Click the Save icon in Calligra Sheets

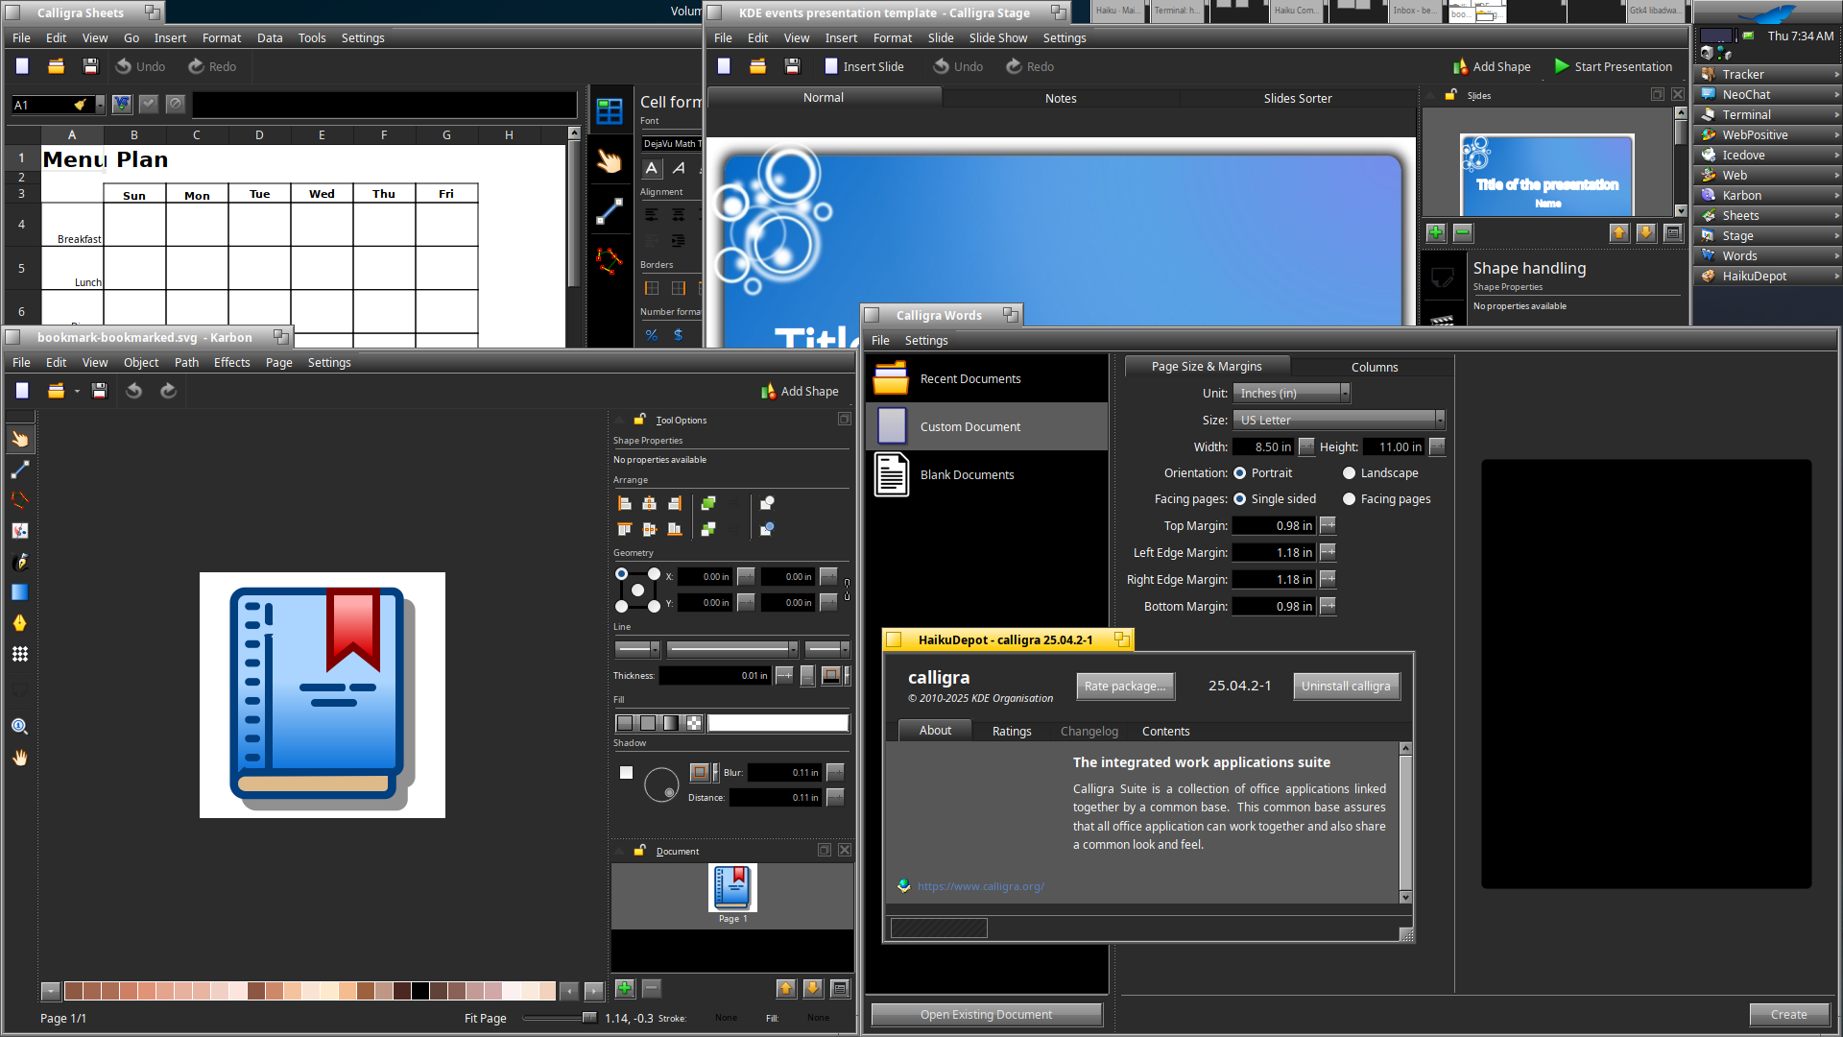(90, 66)
